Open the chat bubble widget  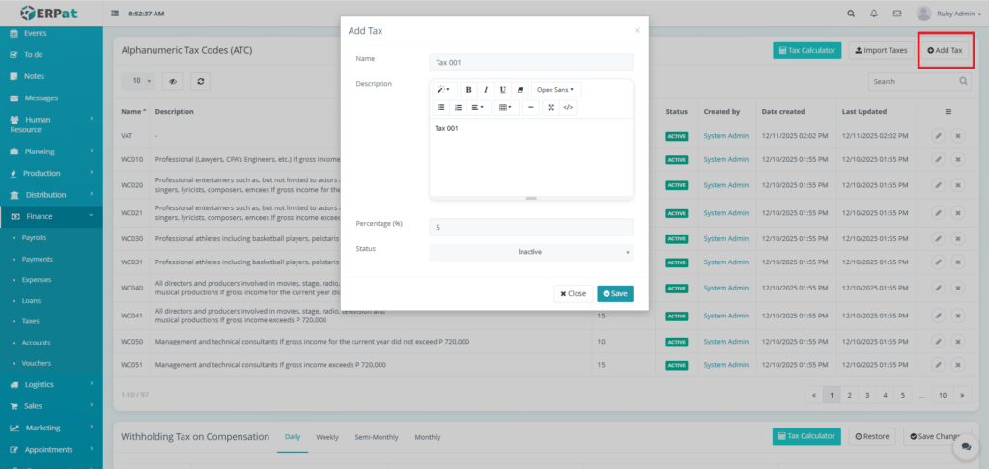pyautogui.click(x=966, y=446)
